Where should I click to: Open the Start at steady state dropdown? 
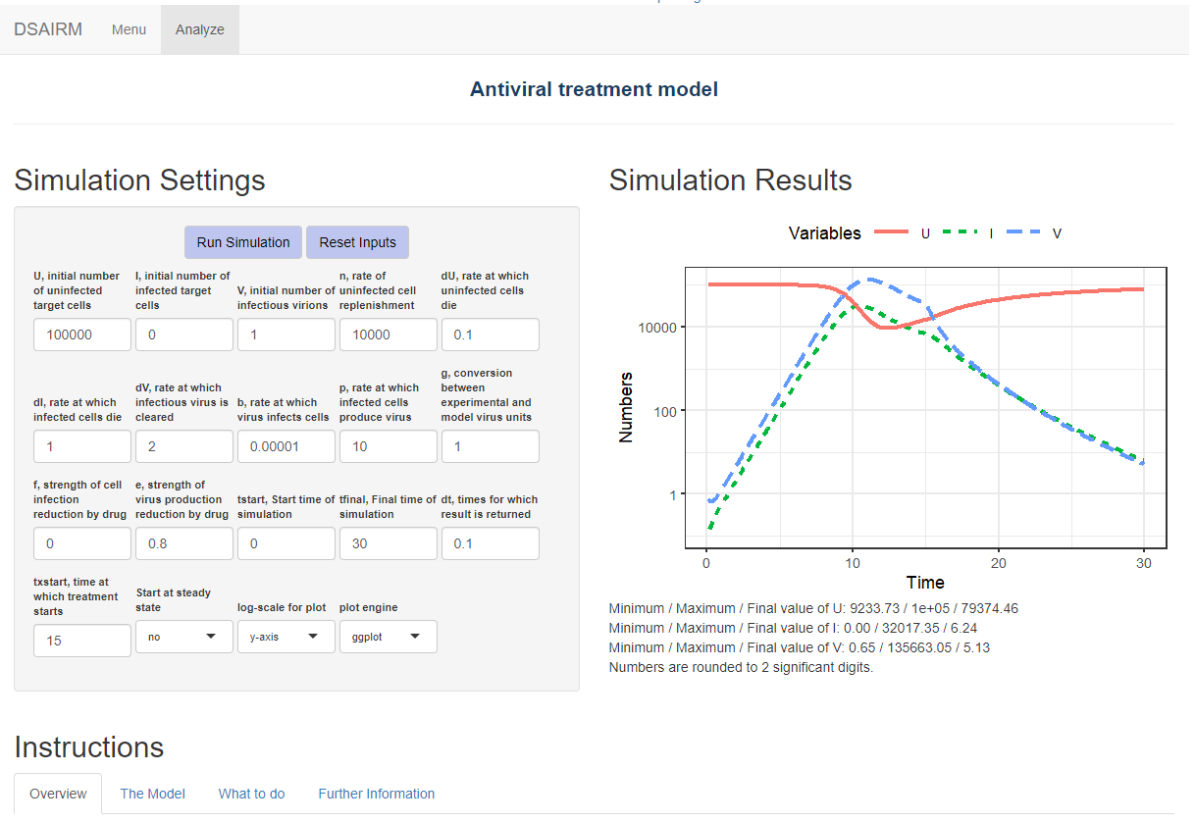click(184, 637)
